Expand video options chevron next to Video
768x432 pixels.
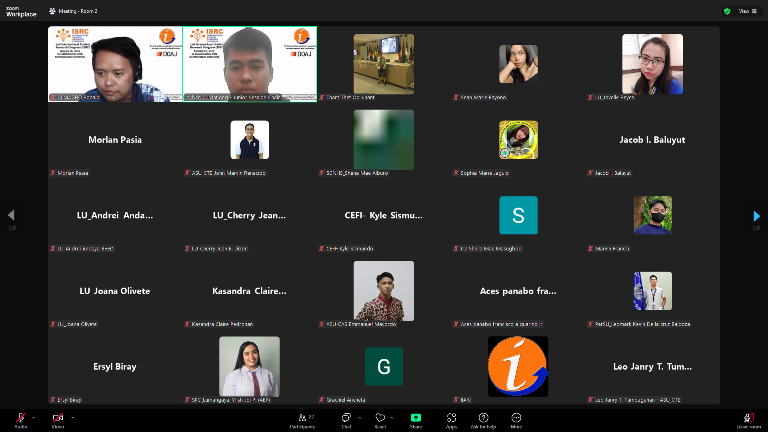point(73,418)
